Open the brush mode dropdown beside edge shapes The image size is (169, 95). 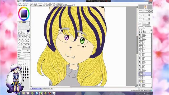coord(24,47)
